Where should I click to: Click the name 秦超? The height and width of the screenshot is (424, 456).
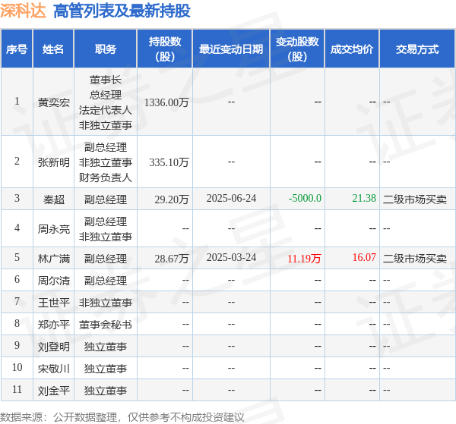tap(53, 199)
